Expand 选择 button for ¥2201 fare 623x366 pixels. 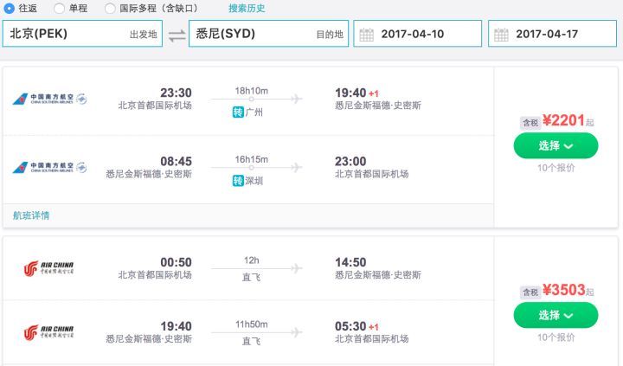(556, 145)
